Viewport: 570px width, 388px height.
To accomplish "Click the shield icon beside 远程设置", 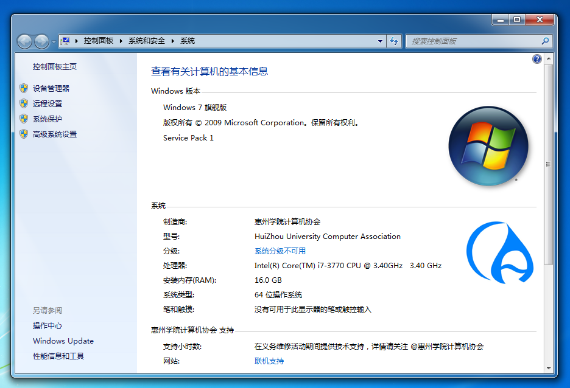I will coord(24,103).
